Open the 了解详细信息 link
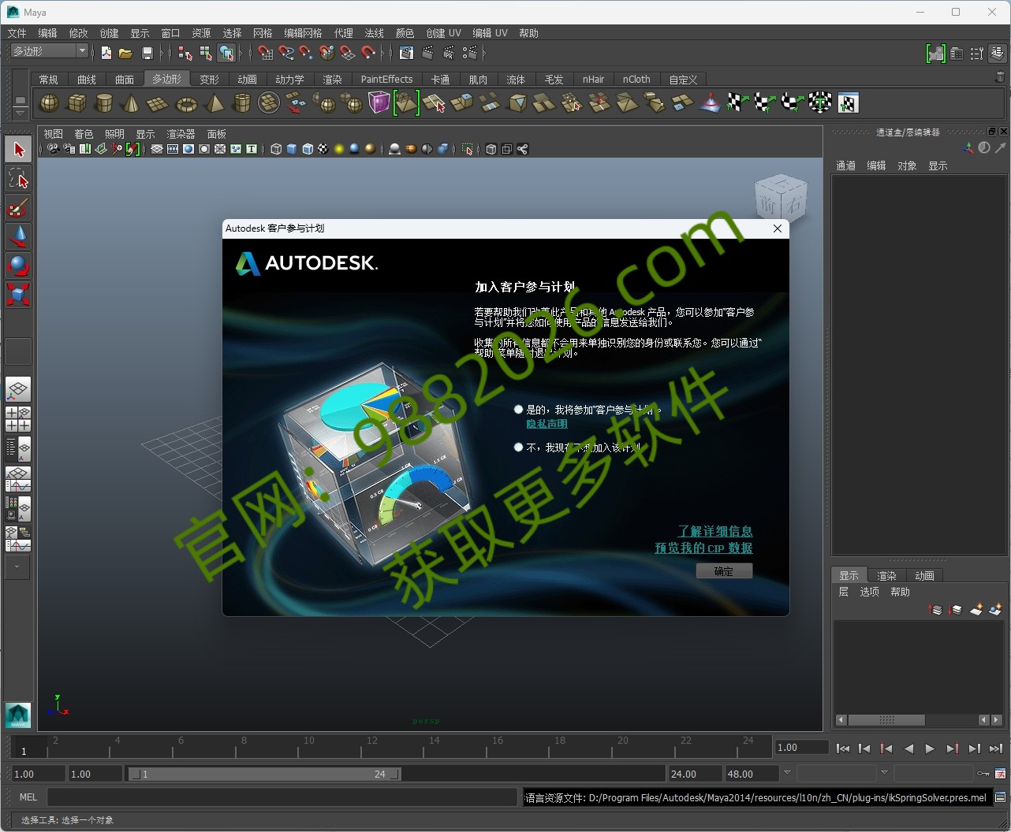The width and height of the screenshot is (1011, 832). tap(715, 531)
